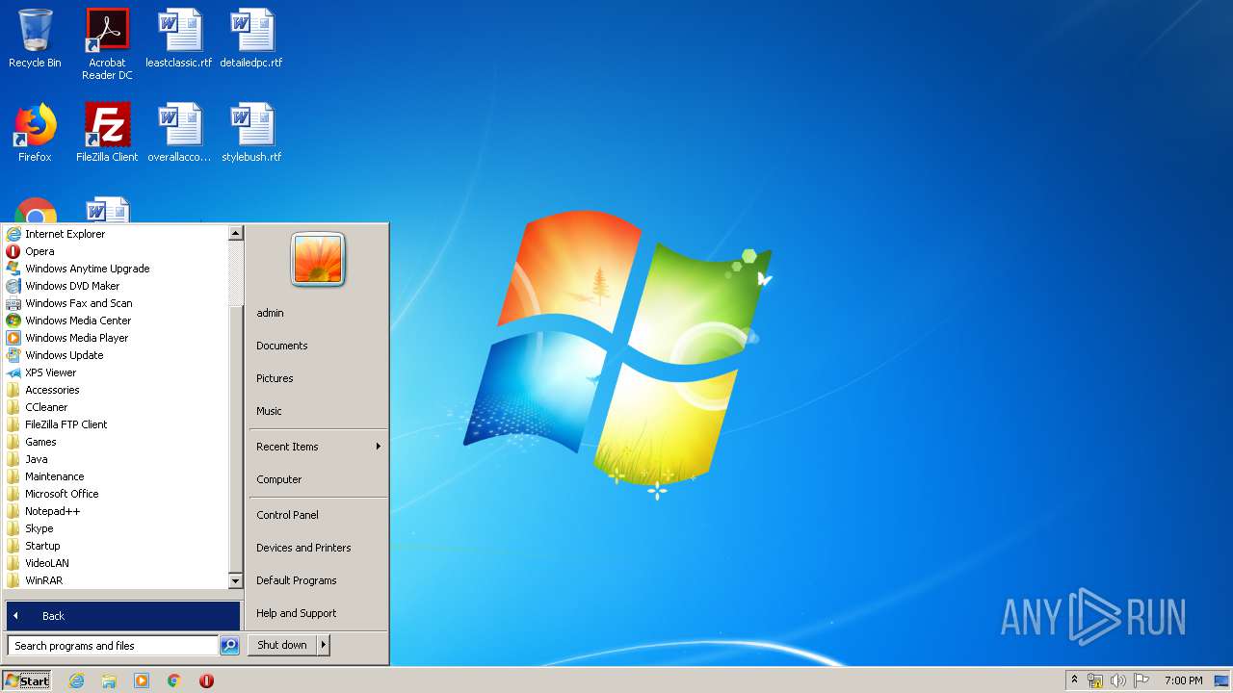Open Pictures from Start menu
Image resolution: width=1233 pixels, height=693 pixels.
coord(317,378)
